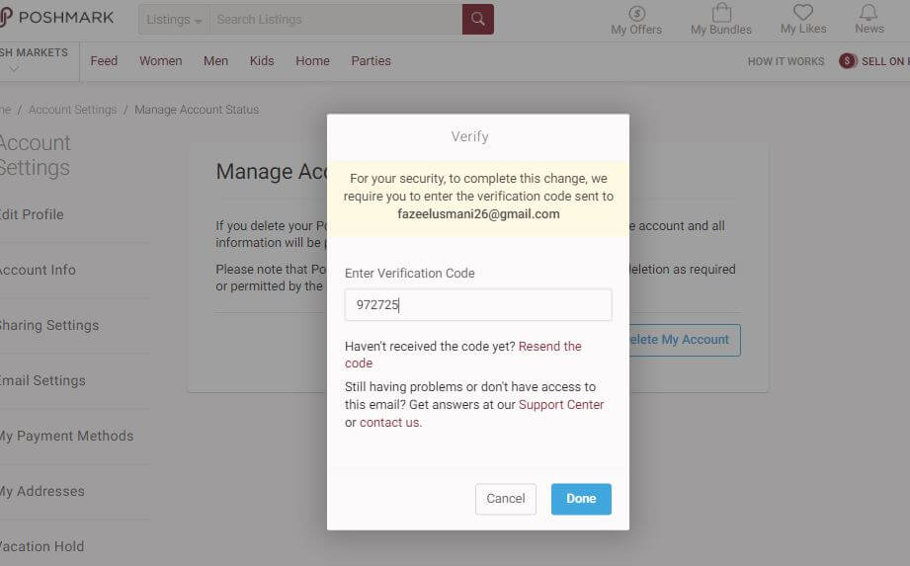Select the Kids category

pyautogui.click(x=262, y=61)
